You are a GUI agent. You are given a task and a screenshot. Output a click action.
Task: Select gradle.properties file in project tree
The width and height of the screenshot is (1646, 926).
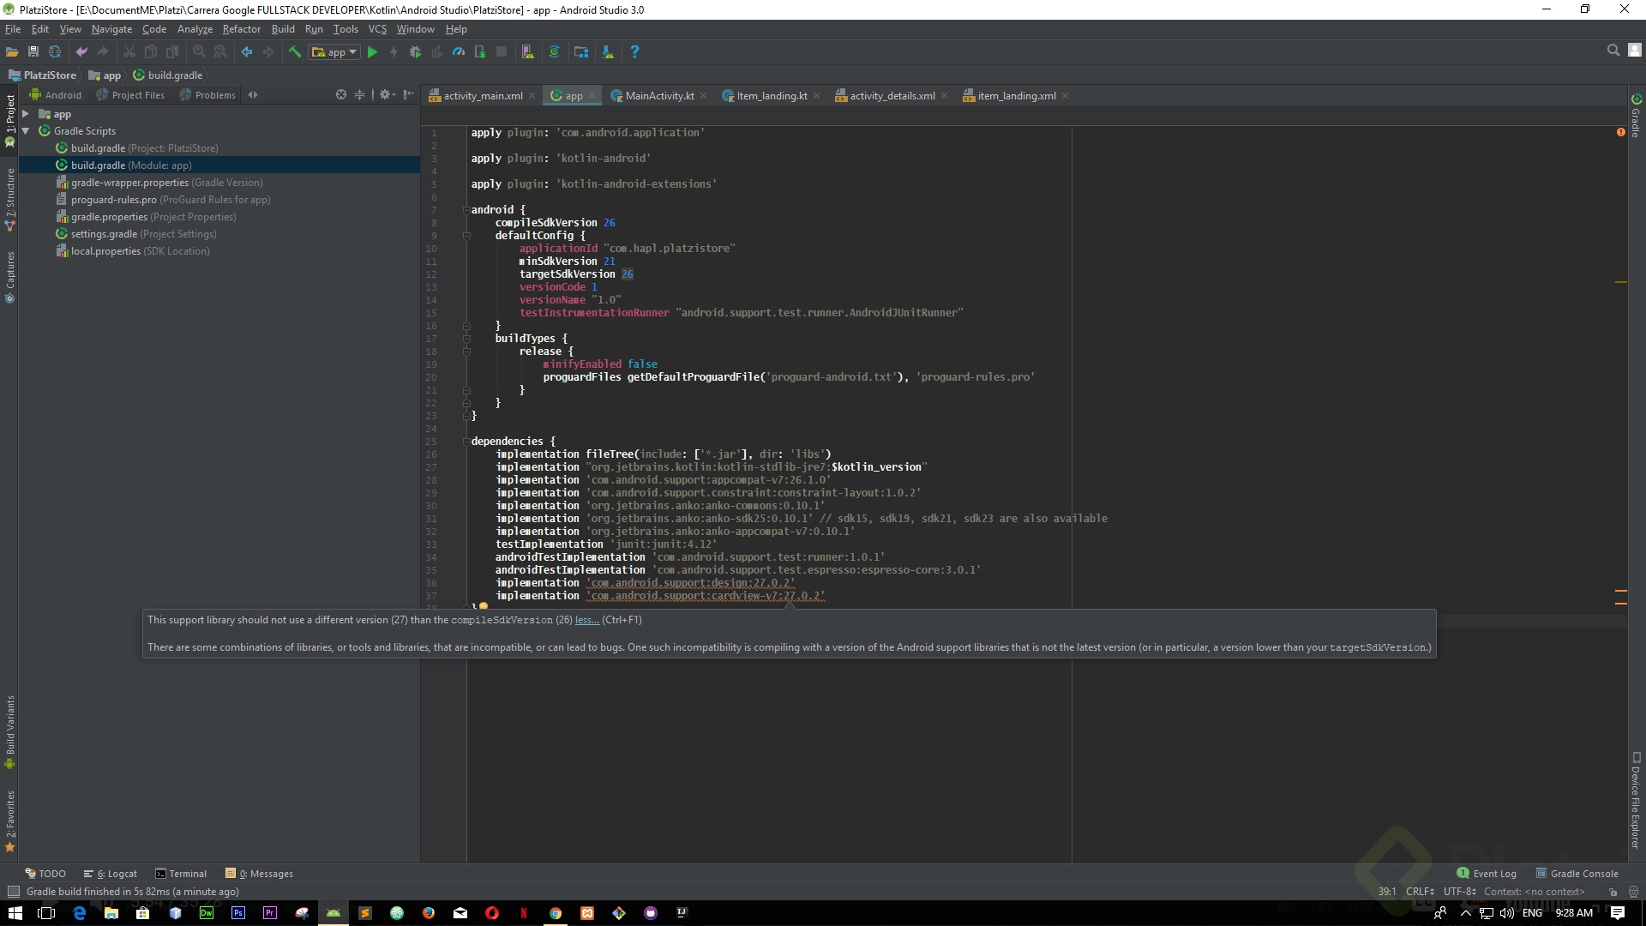click(109, 217)
